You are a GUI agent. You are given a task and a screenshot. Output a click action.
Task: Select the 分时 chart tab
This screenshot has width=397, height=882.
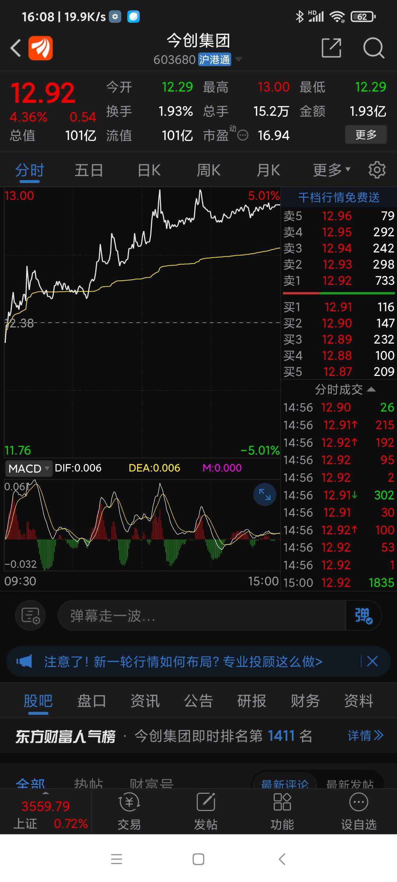pos(30,170)
